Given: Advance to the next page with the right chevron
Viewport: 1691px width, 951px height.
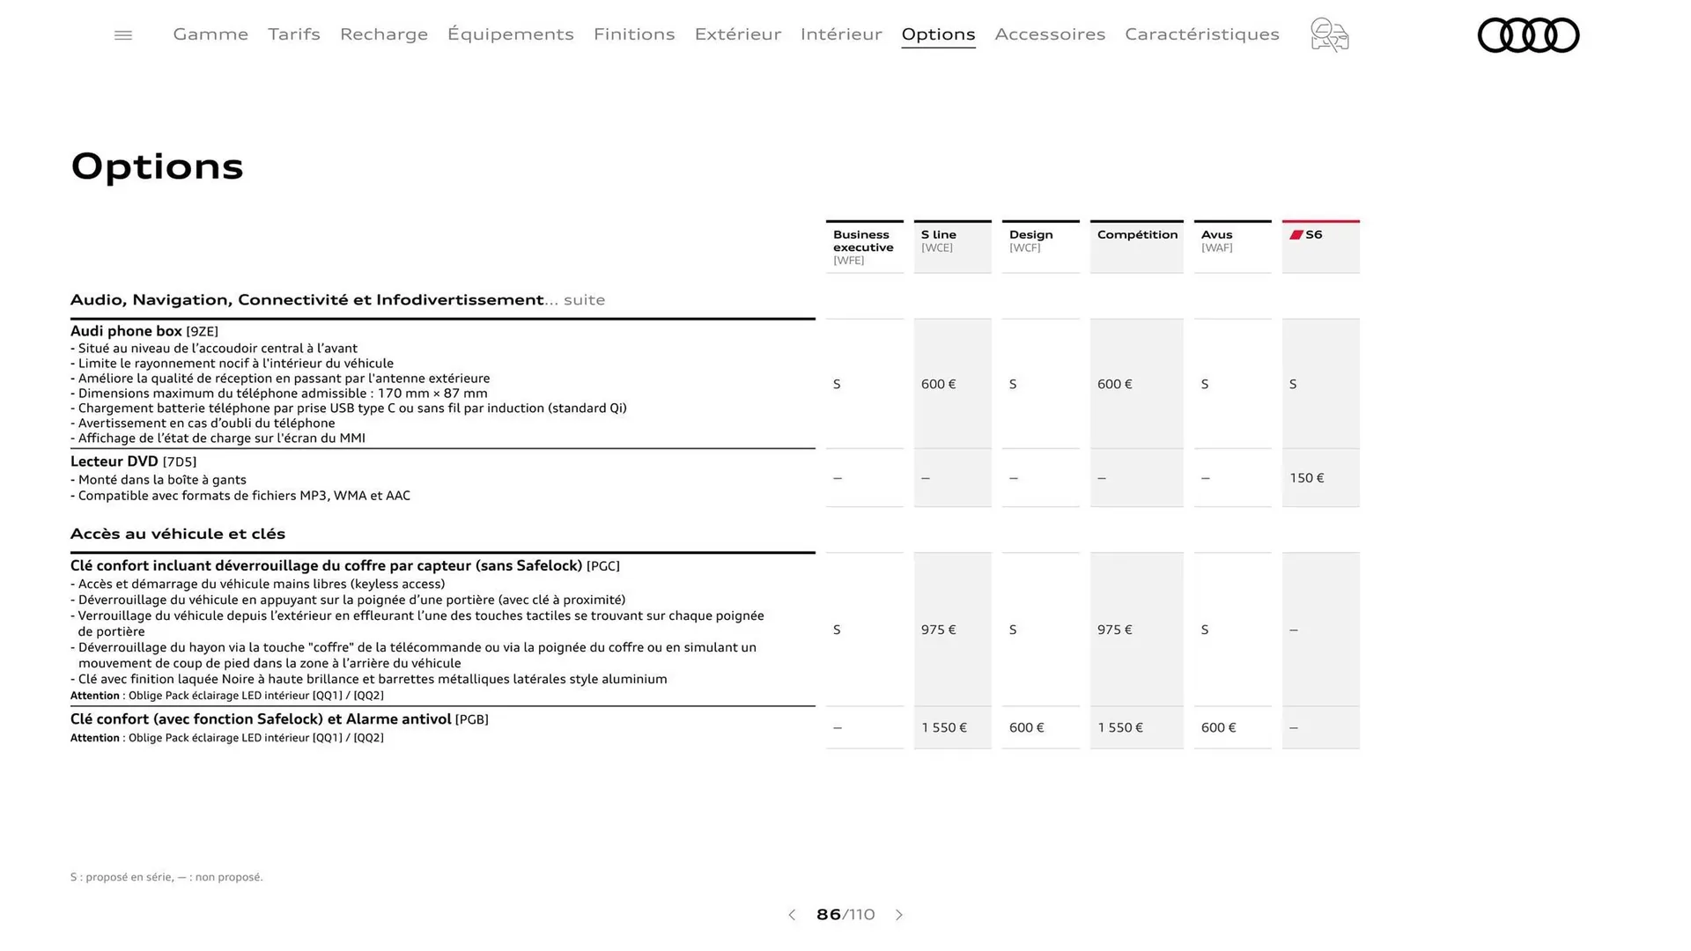Looking at the screenshot, I should pos(899,915).
